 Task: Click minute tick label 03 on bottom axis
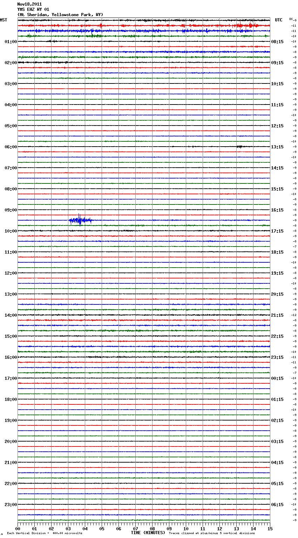[68, 529]
